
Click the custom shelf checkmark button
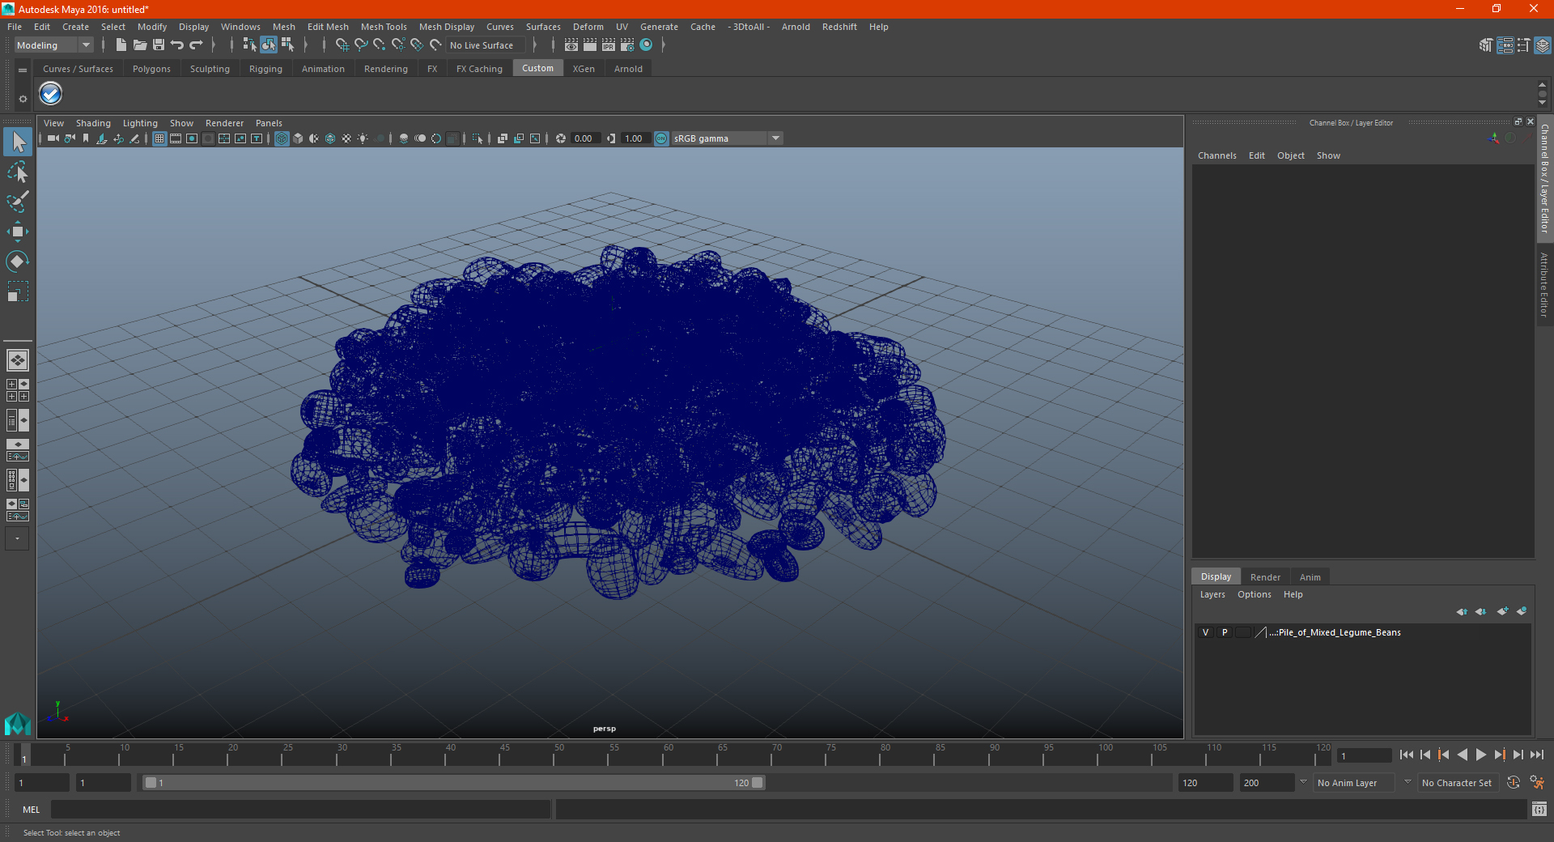51,95
